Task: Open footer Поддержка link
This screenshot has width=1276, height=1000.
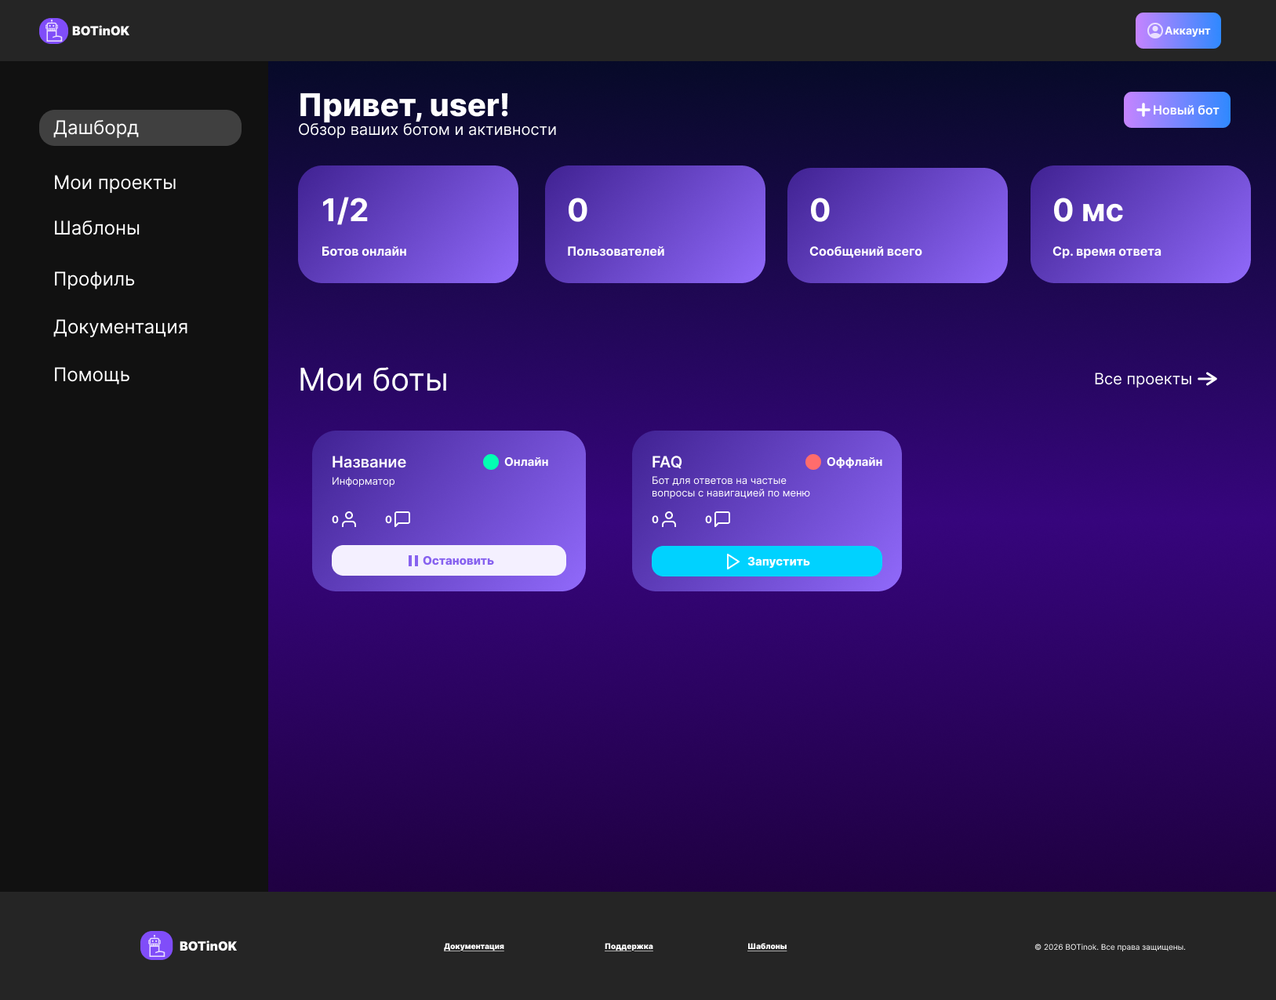Action: [629, 947]
